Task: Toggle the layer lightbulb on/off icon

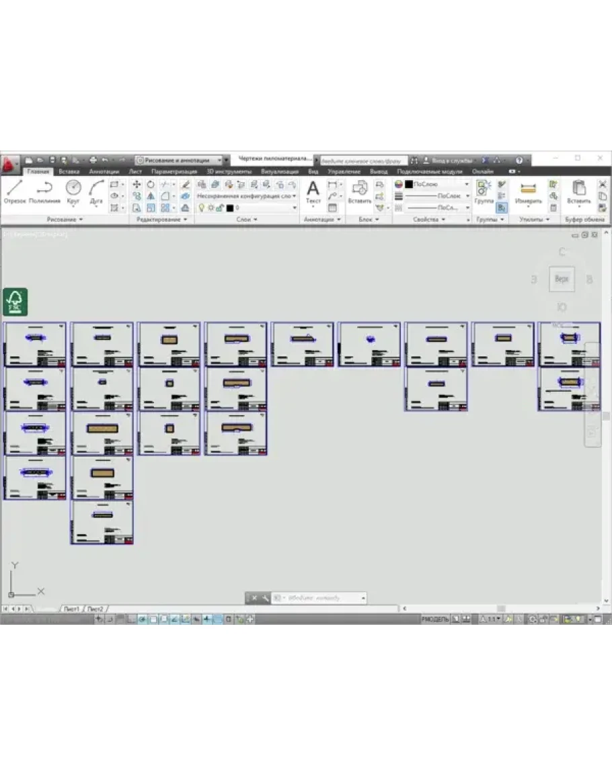Action: point(201,208)
